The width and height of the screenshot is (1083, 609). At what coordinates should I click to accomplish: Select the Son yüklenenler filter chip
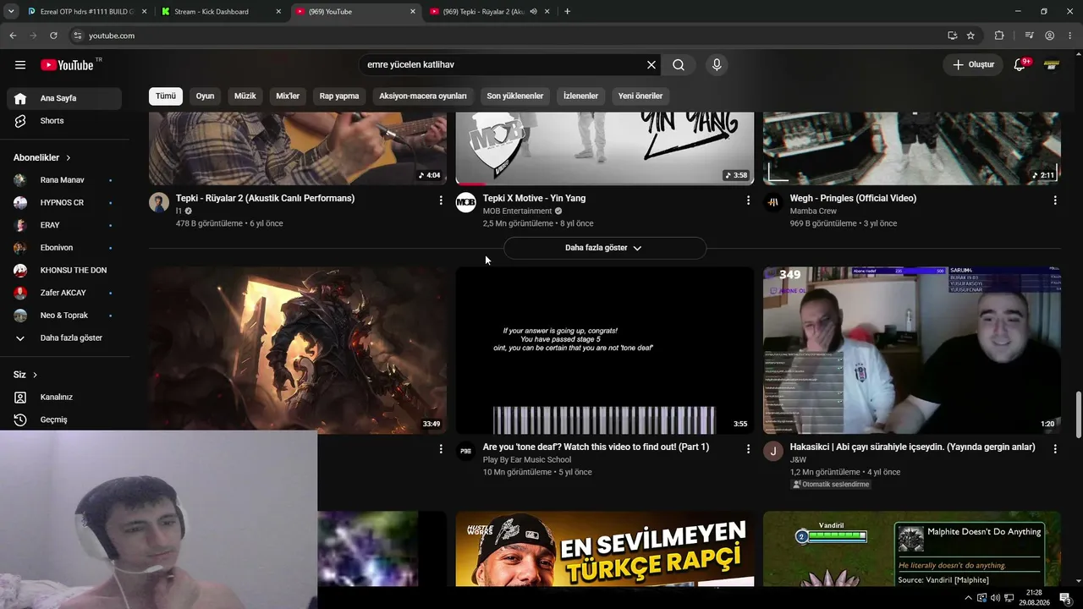pos(515,96)
